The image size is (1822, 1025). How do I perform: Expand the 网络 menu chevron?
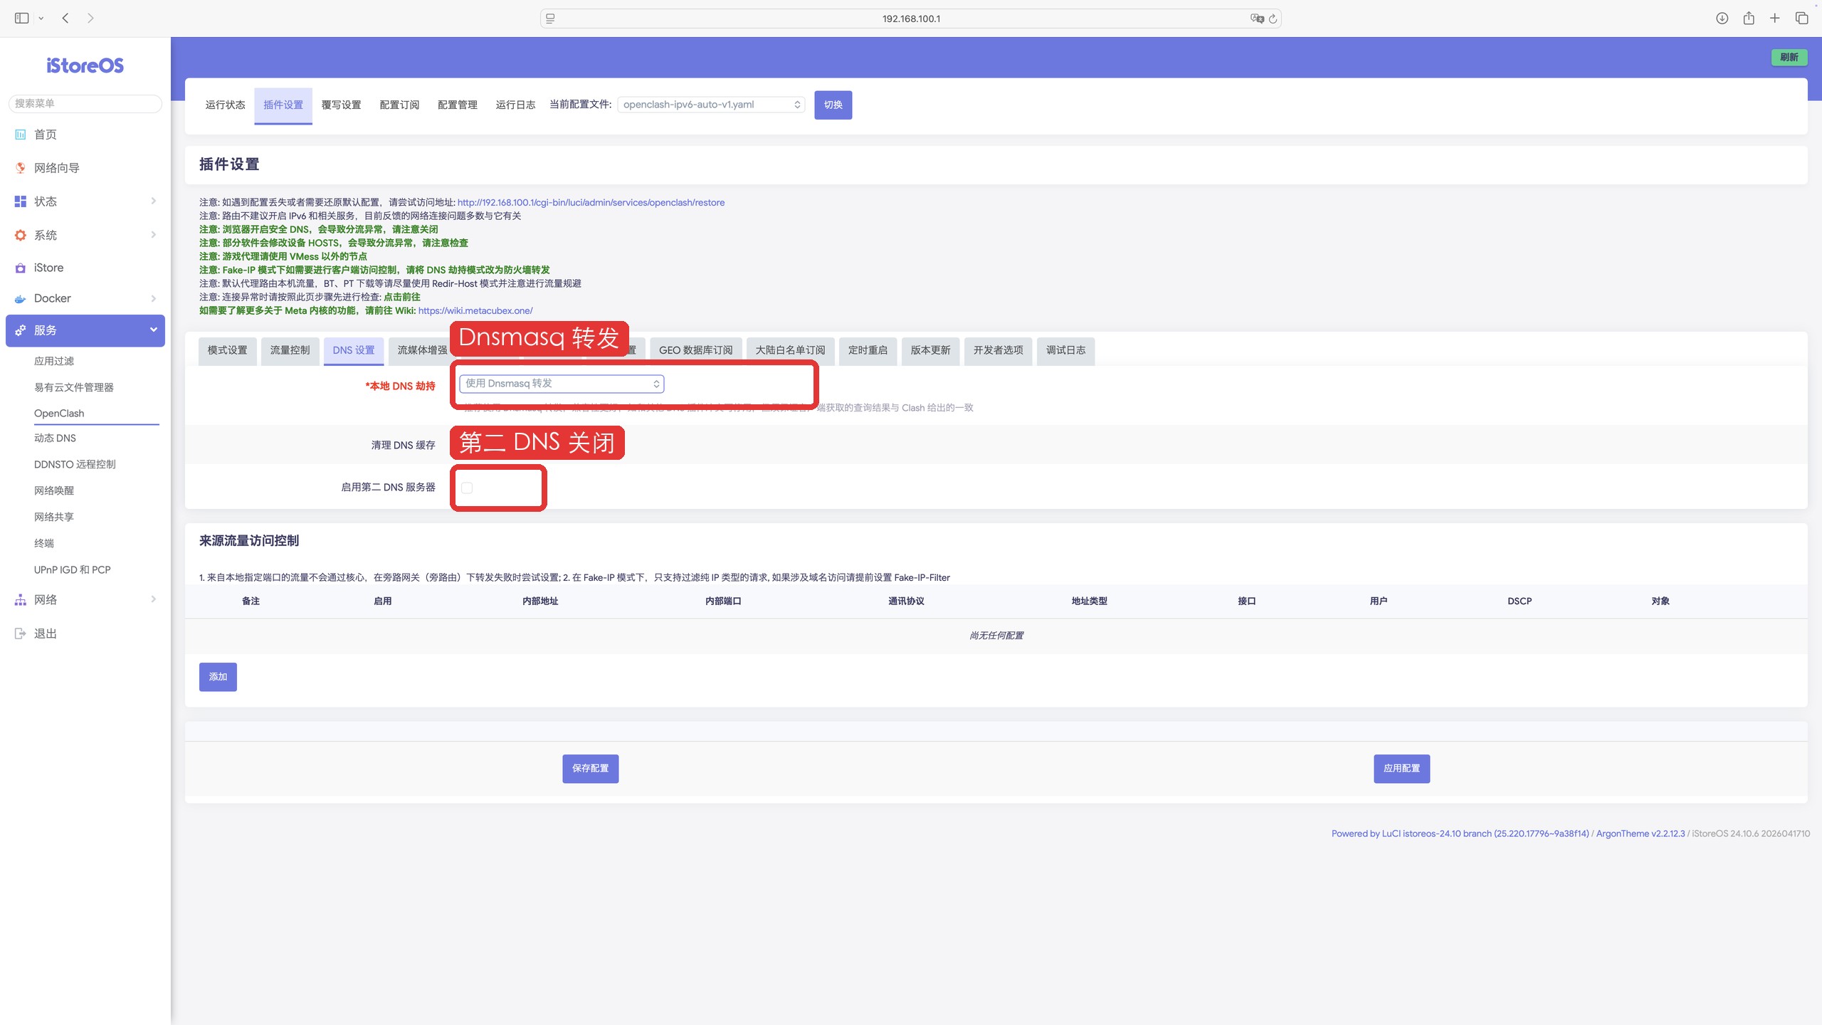[x=154, y=599]
